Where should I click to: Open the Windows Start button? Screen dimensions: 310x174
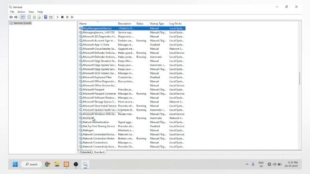point(15,164)
